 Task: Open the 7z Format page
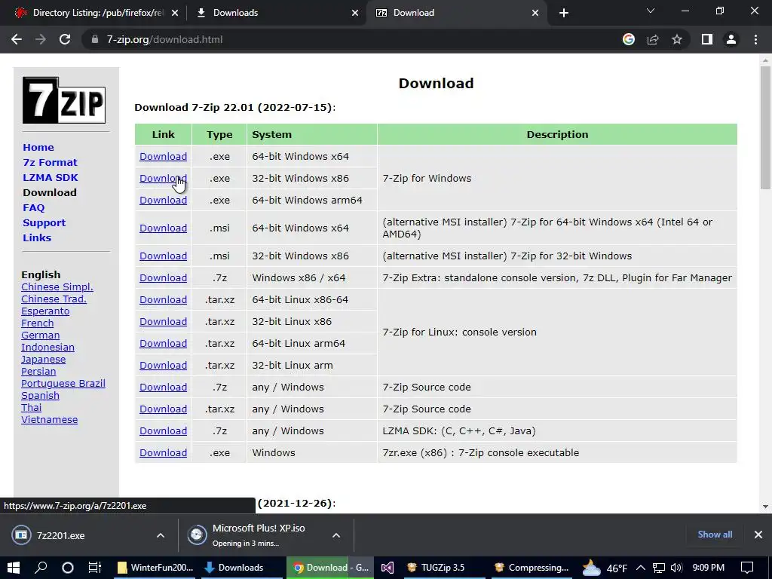[50, 163]
